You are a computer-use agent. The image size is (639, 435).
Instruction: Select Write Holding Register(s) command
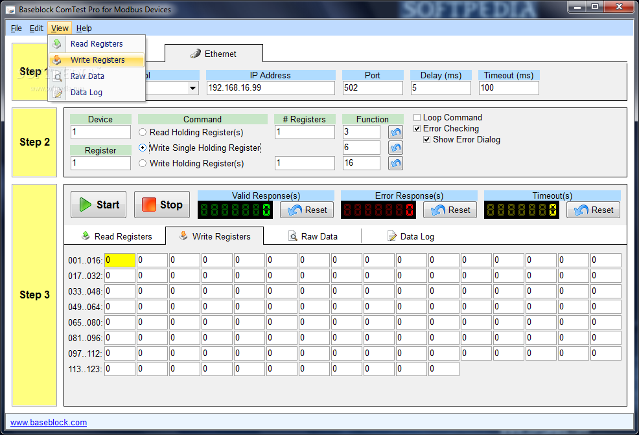[x=143, y=163]
